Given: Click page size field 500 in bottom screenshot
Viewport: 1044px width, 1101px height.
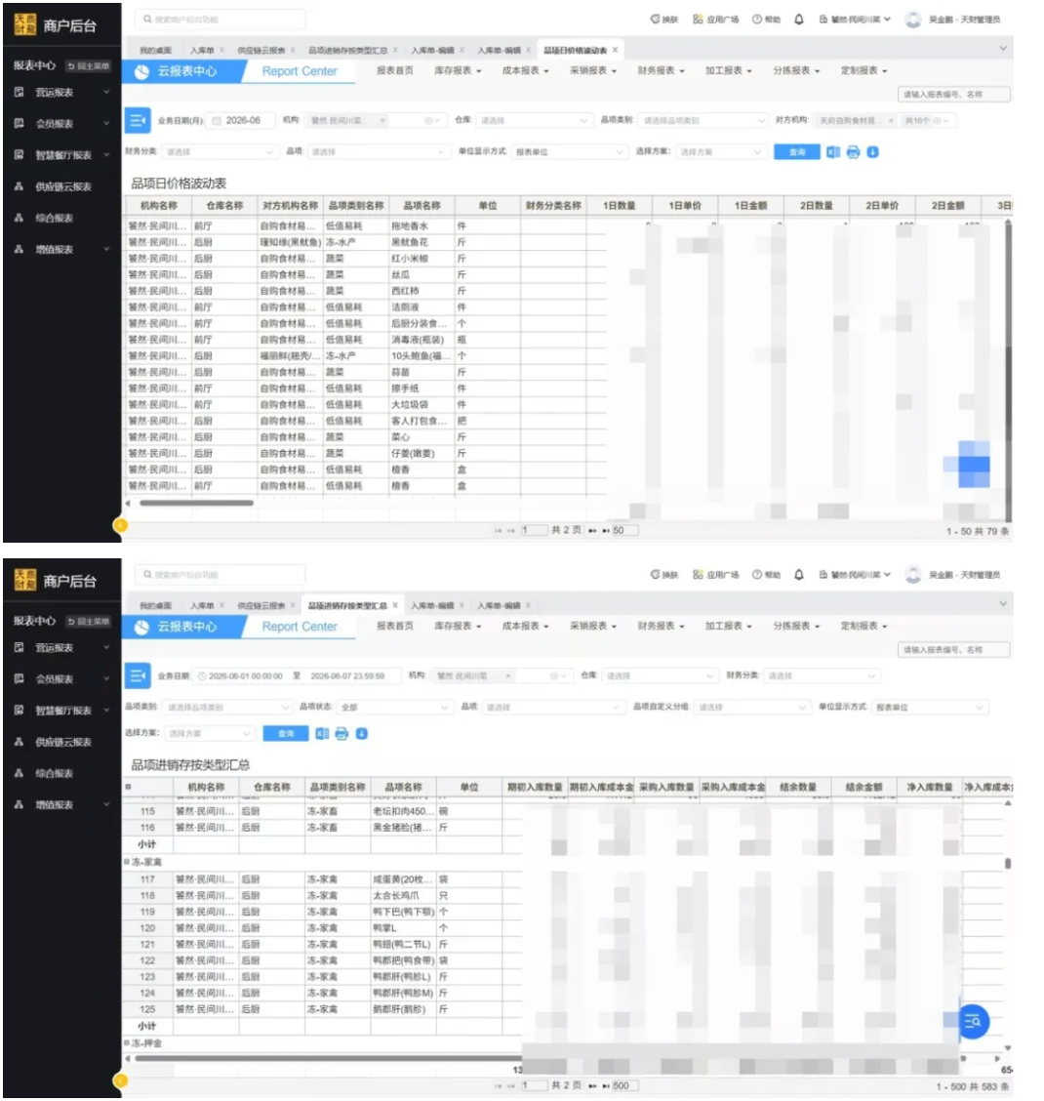Looking at the screenshot, I should click(x=624, y=1085).
